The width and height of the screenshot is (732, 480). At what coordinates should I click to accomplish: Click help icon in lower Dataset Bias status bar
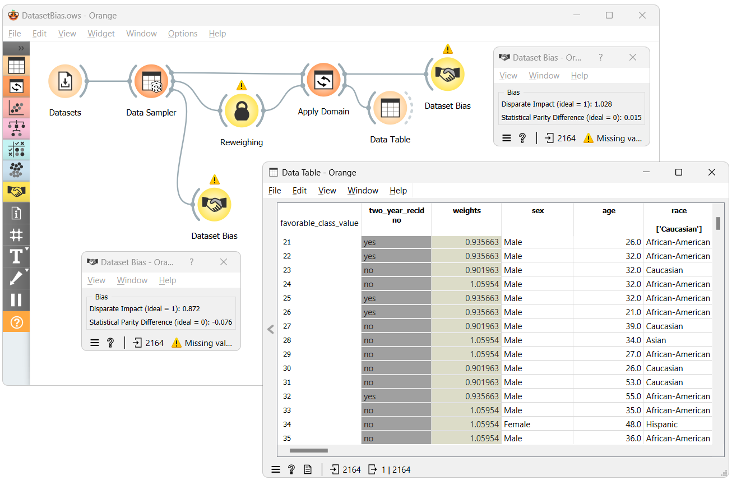pos(110,343)
